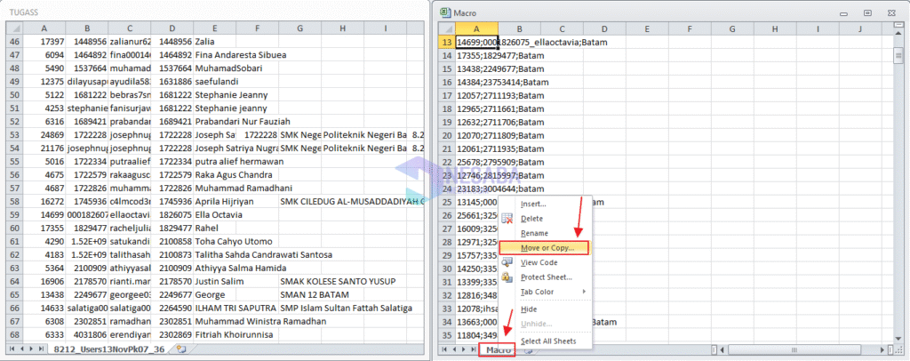The width and height of the screenshot is (910, 361).
Task: Click the Insert Worksheet icon in TUGASS window
Action: click(181, 349)
